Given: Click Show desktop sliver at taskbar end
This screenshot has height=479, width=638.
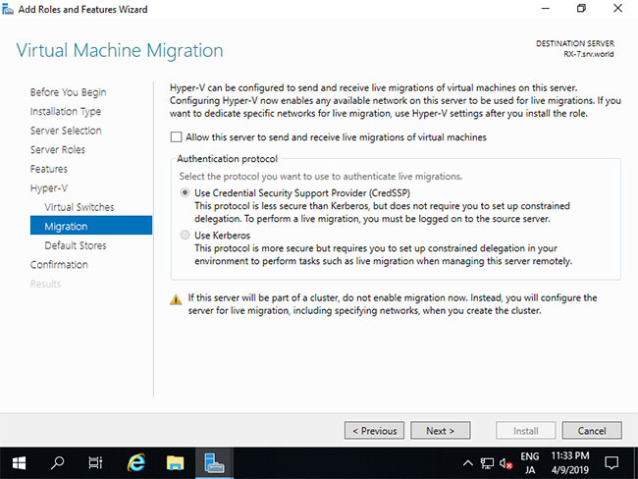Looking at the screenshot, I should 636,463.
